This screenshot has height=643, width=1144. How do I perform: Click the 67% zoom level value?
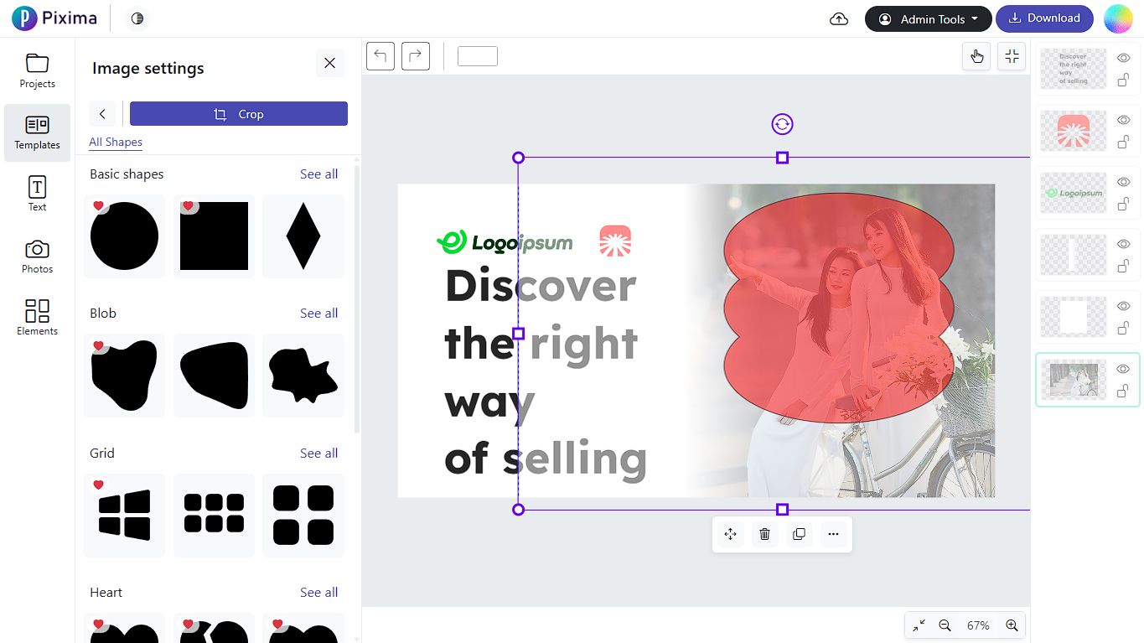[x=978, y=625]
